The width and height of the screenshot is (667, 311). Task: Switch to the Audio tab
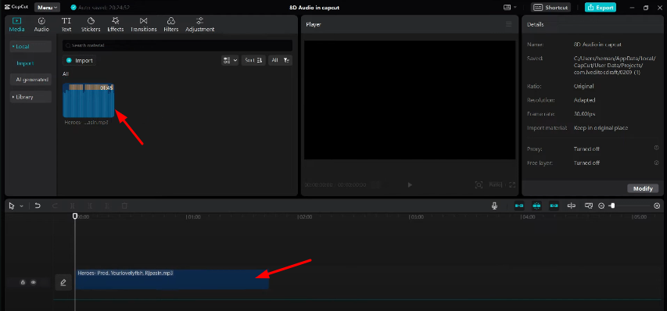tap(41, 25)
